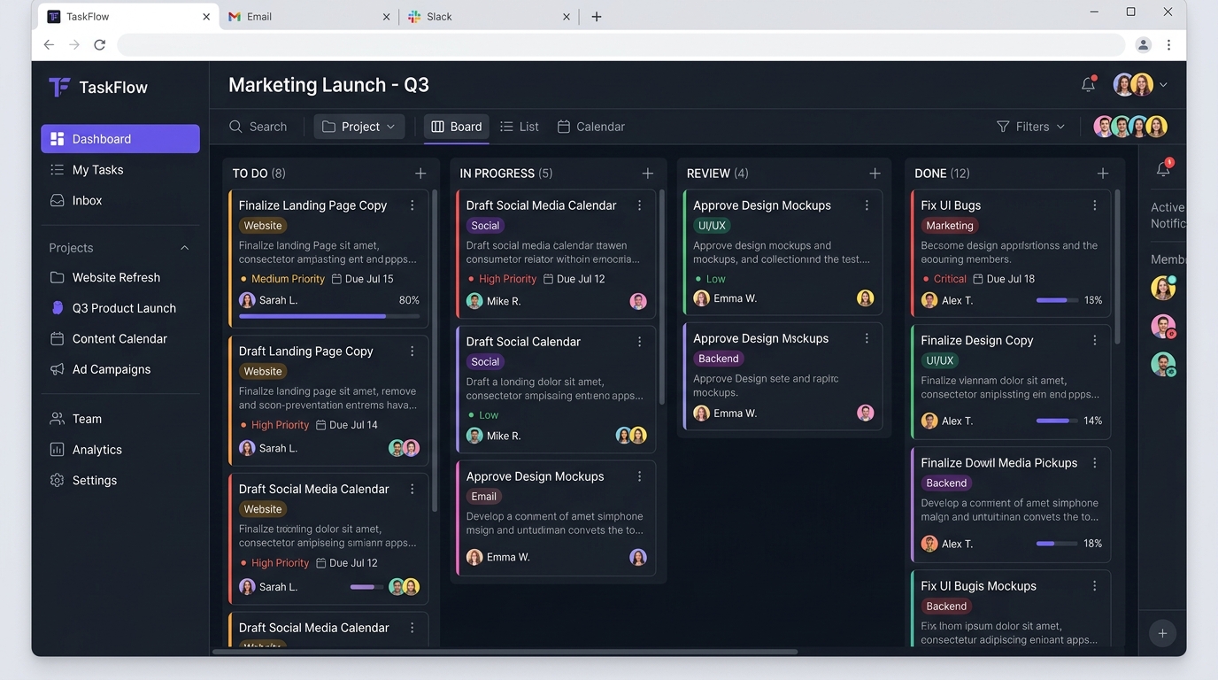
Task: Expand the user avatar menu chevron
Action: coord(1164,85)
